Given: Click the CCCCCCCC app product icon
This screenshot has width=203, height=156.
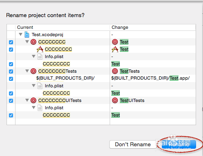Looking at the screenshot, I should [40, 49].
